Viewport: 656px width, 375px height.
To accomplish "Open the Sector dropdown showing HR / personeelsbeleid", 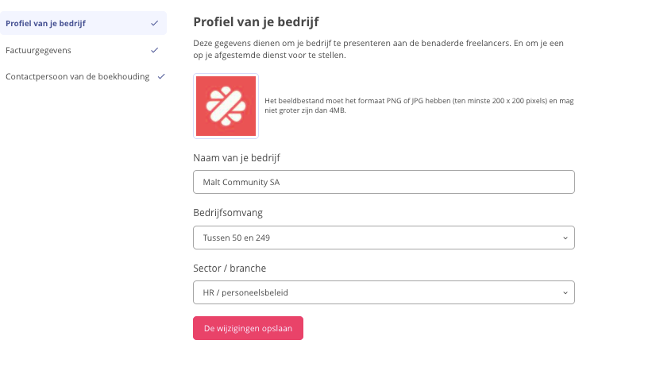I will coord(384,292).
